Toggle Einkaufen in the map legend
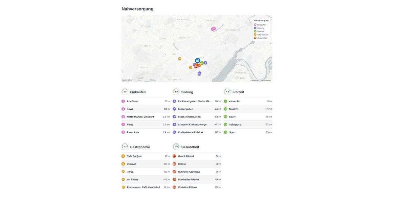Screen dimensions: 394x197 [x=261, y=25]
